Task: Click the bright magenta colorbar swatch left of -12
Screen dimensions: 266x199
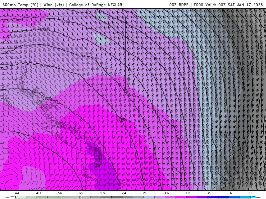Action: [x=181, y=197]
